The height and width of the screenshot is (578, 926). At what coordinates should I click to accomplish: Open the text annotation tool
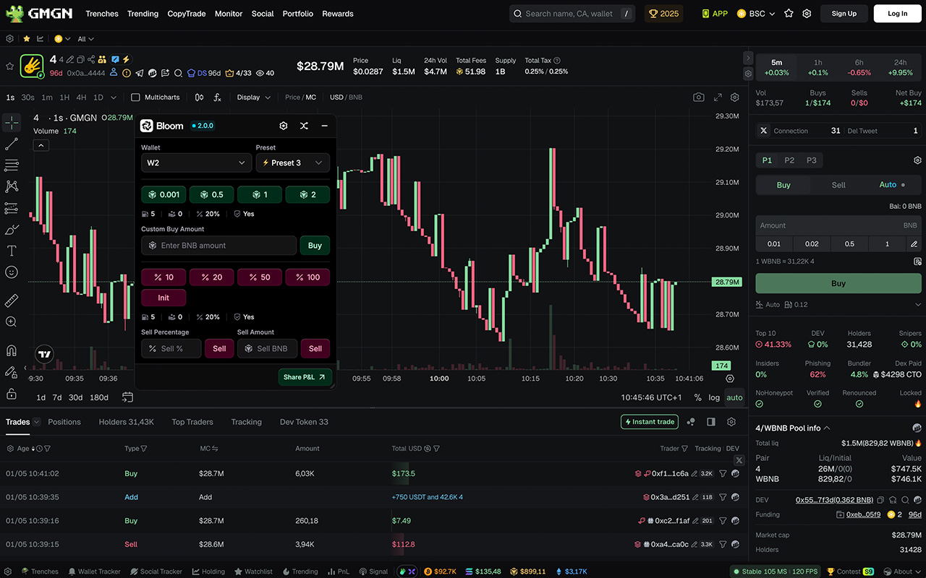tap(12, 251)
